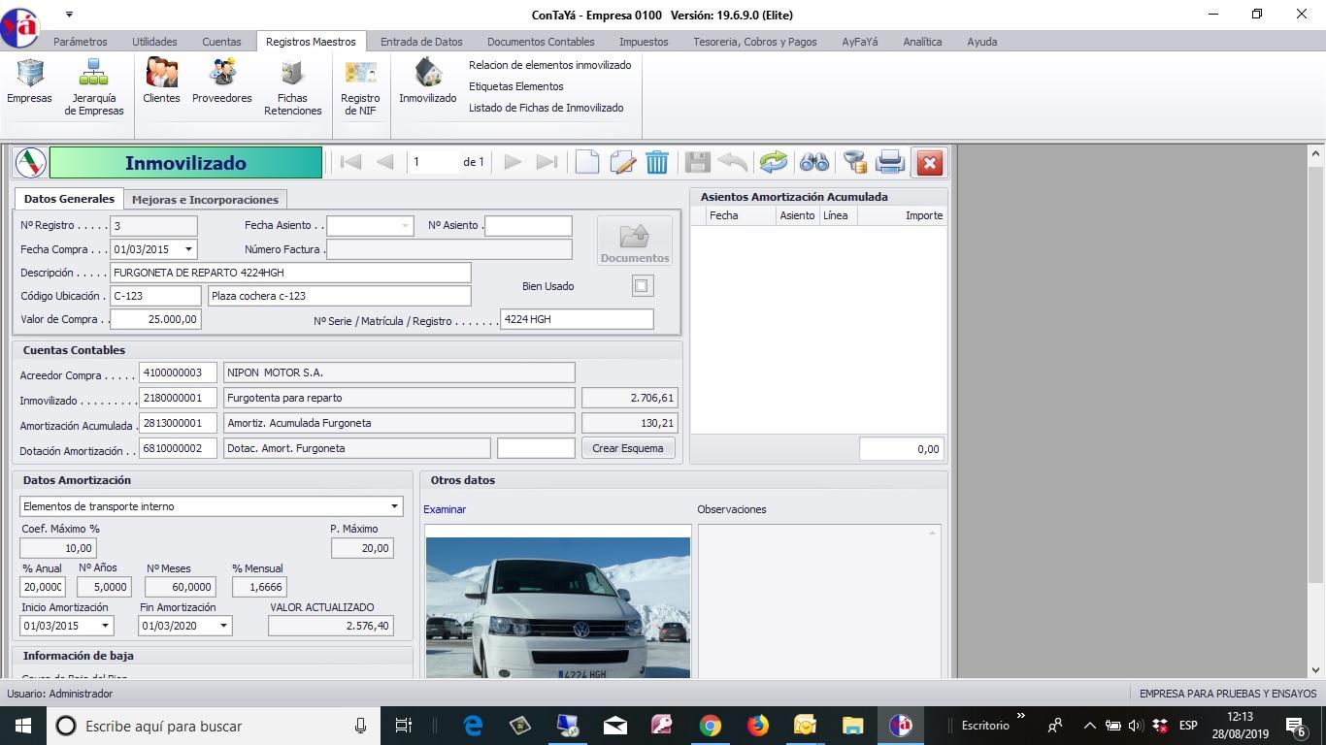
Task: Open Task View on the taskbar
Action: pos(404,726)
